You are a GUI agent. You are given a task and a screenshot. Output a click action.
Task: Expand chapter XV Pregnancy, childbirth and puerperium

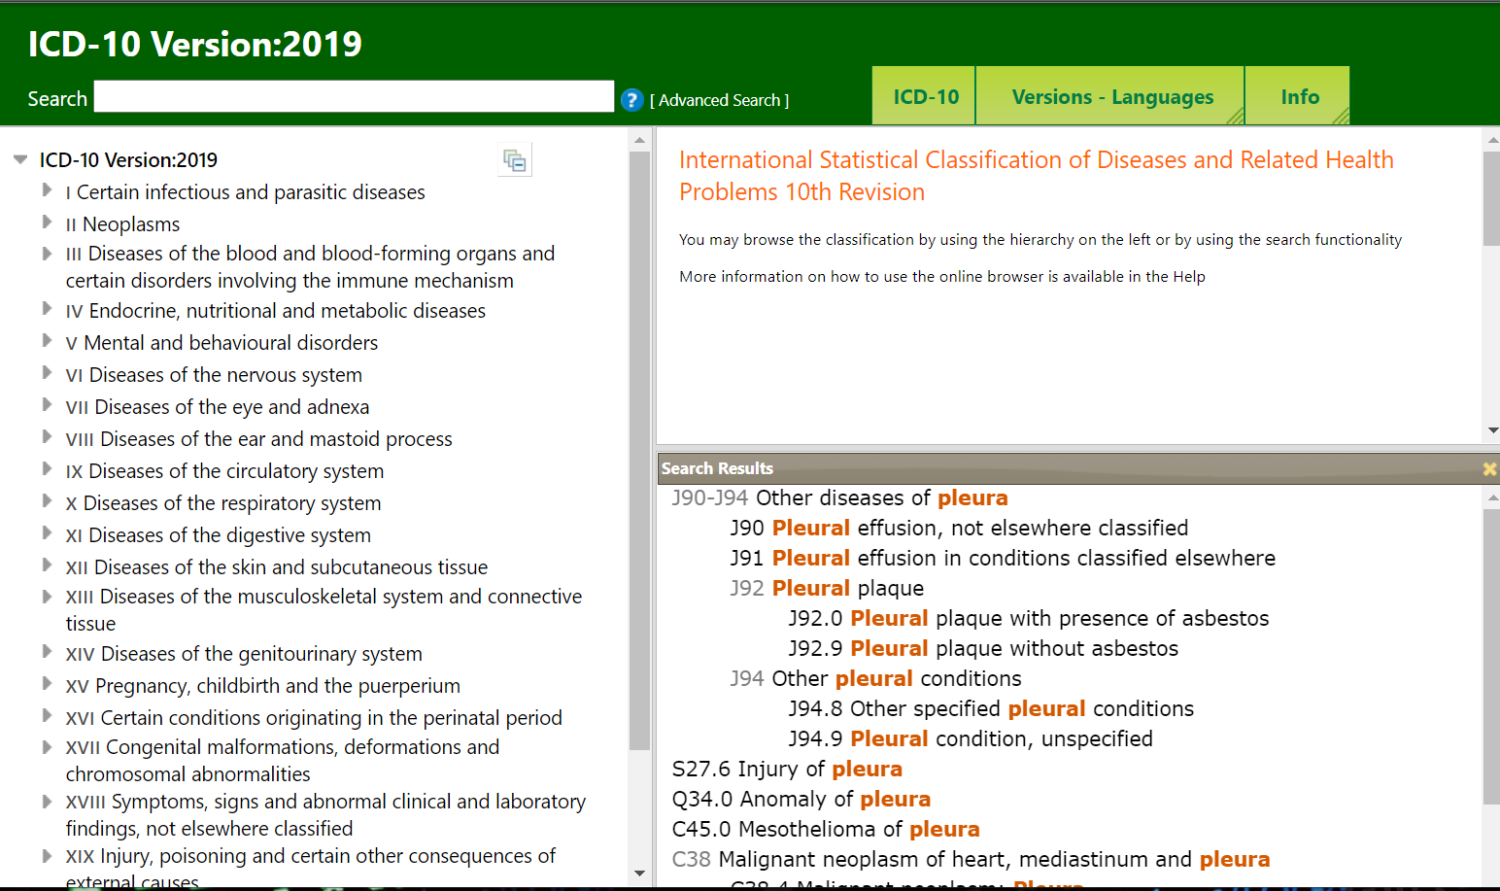pos(47,684)
